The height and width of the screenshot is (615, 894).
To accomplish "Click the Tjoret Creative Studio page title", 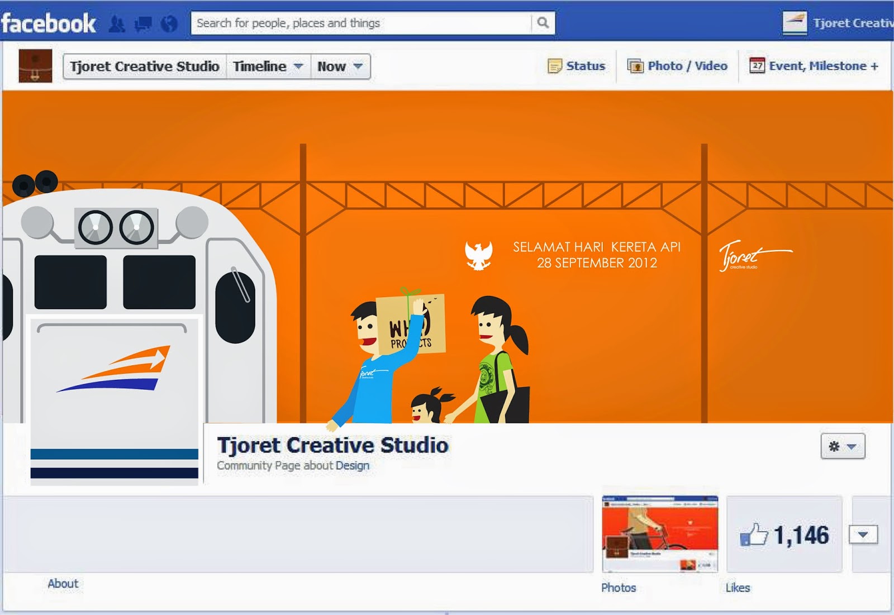I will [x=333, y=445].
